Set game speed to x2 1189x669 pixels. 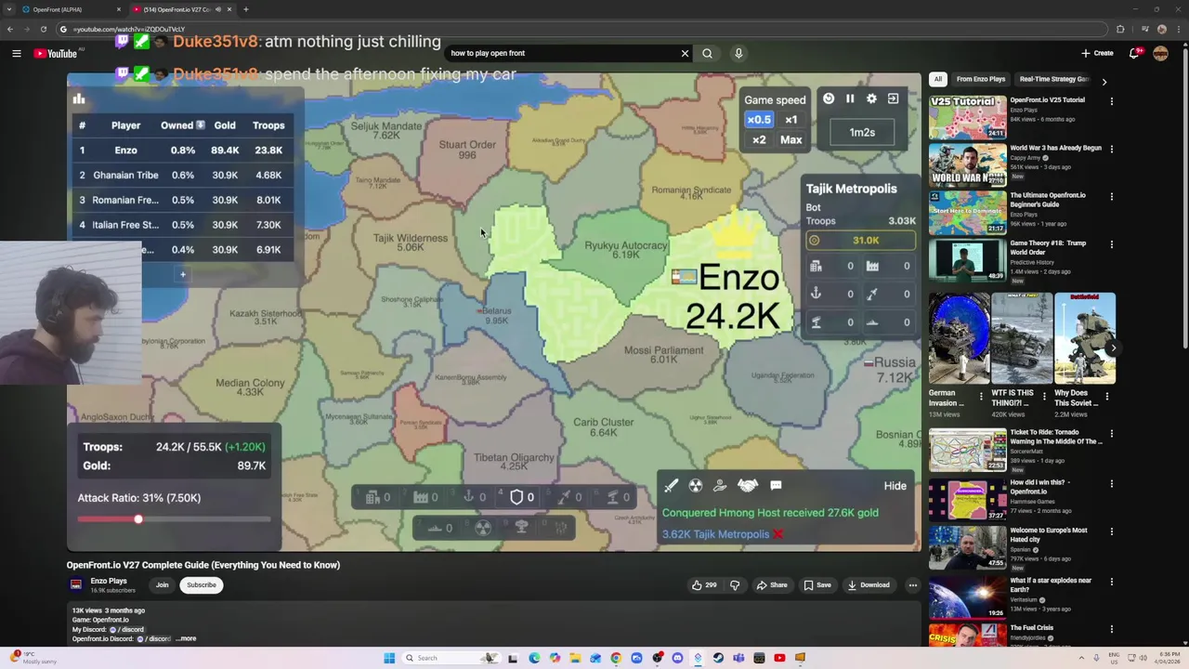[x=759, y=140]
